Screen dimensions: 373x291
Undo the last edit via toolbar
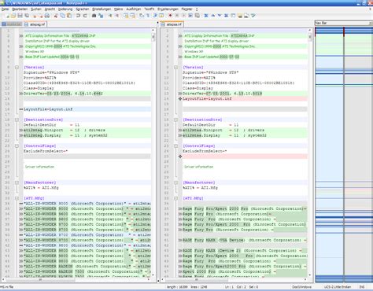coord(78,16)
